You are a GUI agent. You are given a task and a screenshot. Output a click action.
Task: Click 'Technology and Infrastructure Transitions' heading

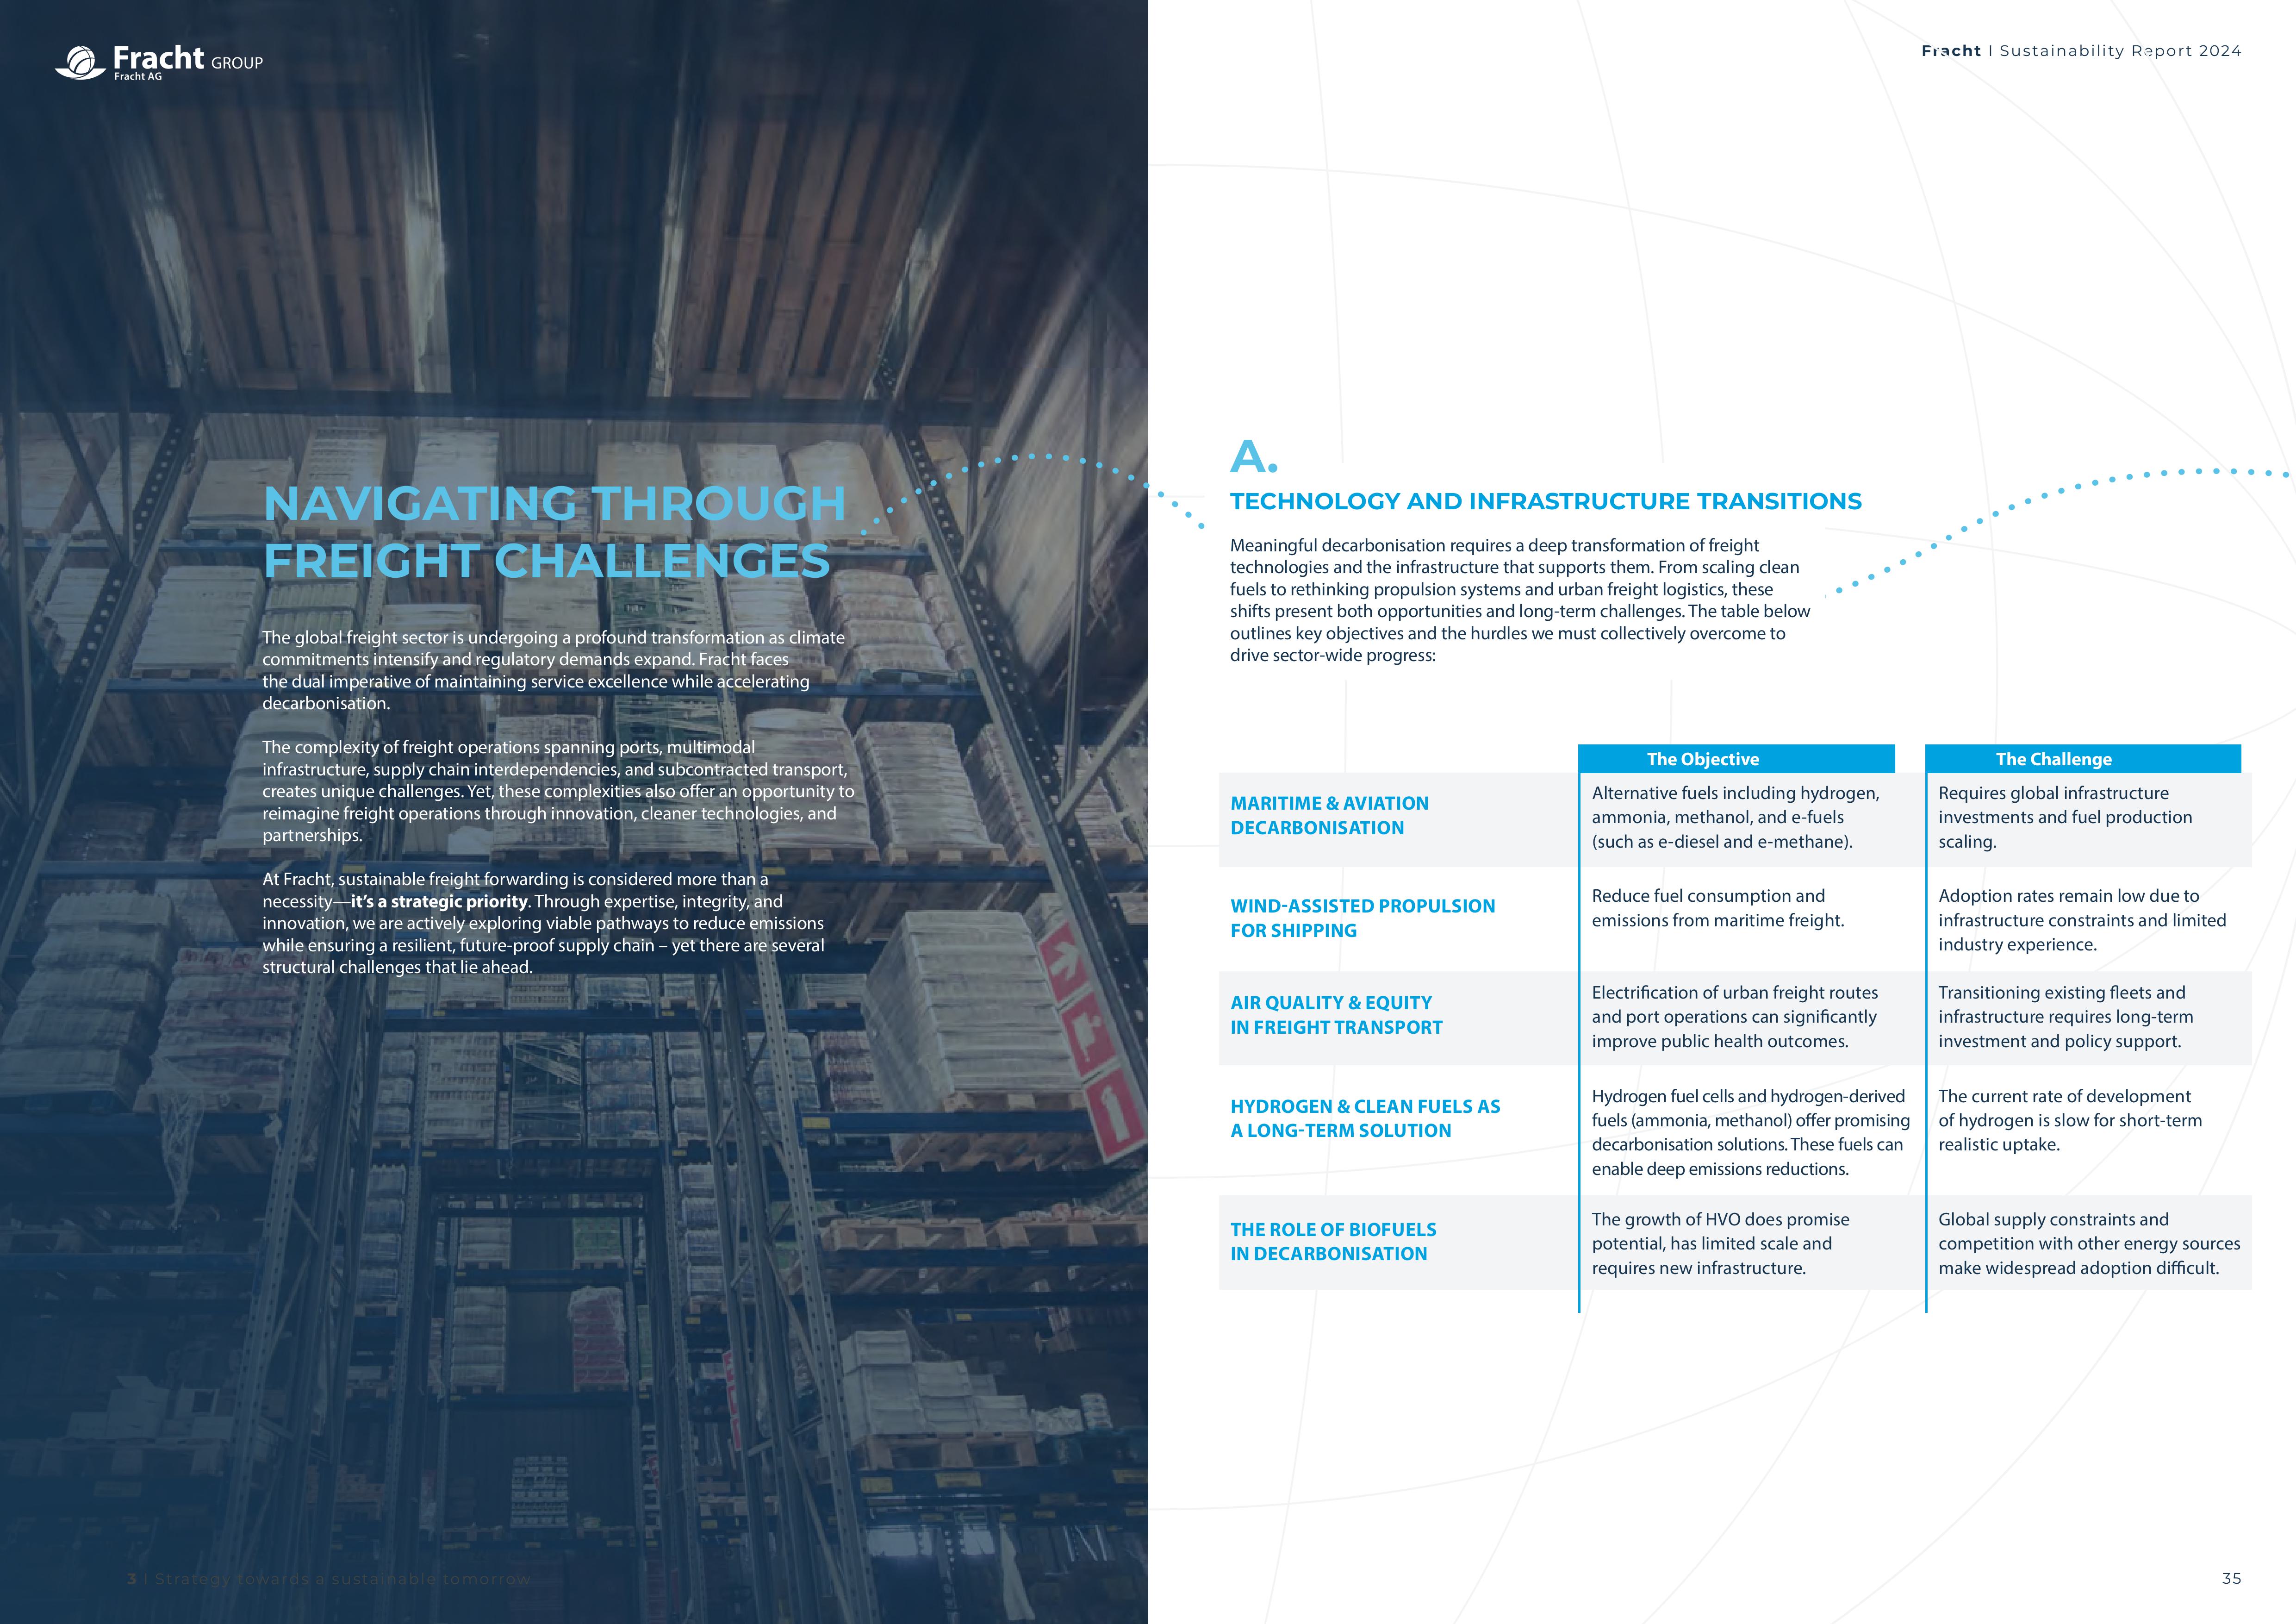tap(1545, 501)
